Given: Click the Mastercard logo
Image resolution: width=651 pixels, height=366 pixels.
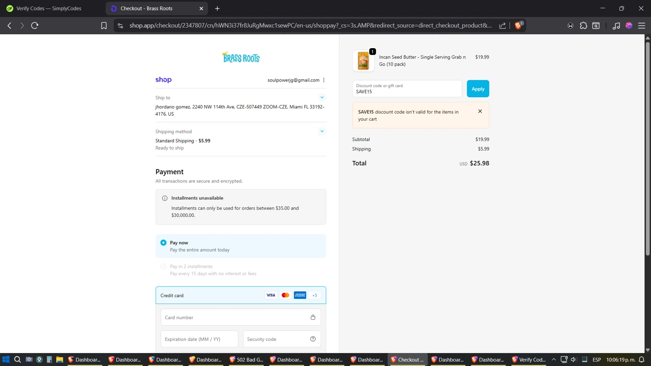Looking at the screenshot, I should tap(285, 295).
